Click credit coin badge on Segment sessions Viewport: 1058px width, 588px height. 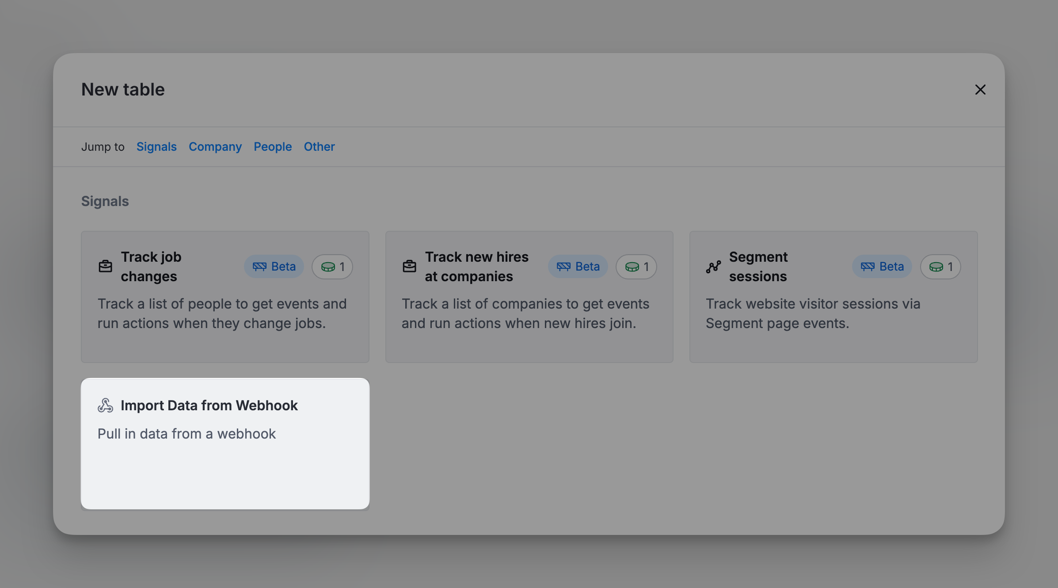point(940,267)
